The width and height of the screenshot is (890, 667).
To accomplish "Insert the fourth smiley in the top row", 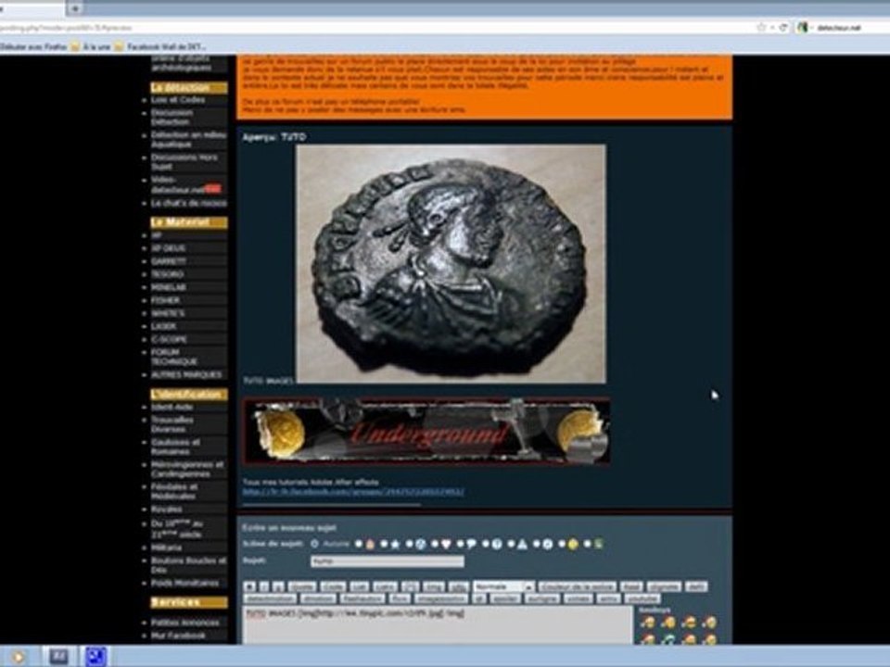I will coord(709,623).
